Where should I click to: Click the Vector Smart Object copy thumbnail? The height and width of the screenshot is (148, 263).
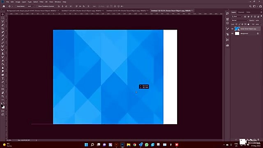[x=237, y=29]
